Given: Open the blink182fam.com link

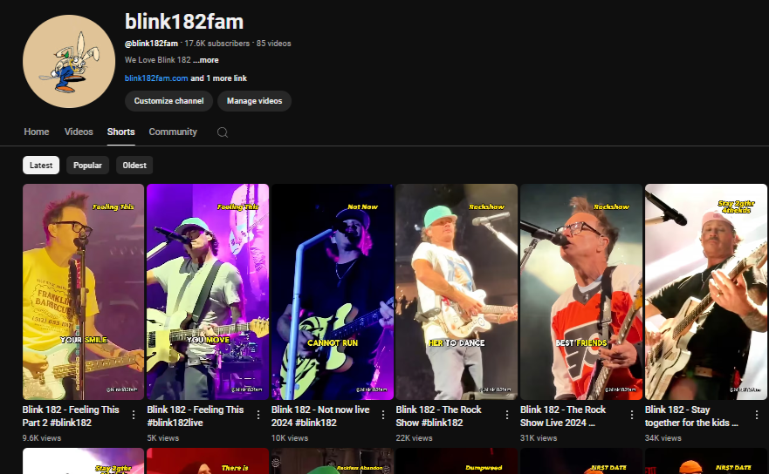Looking at the screenshot, I should tap(156, 78).
